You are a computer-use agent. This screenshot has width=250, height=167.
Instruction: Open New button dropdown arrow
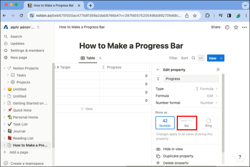pos(221,58)
